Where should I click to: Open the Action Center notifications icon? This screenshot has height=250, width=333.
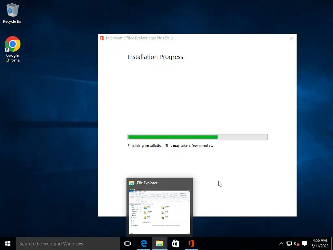point(305,243)
